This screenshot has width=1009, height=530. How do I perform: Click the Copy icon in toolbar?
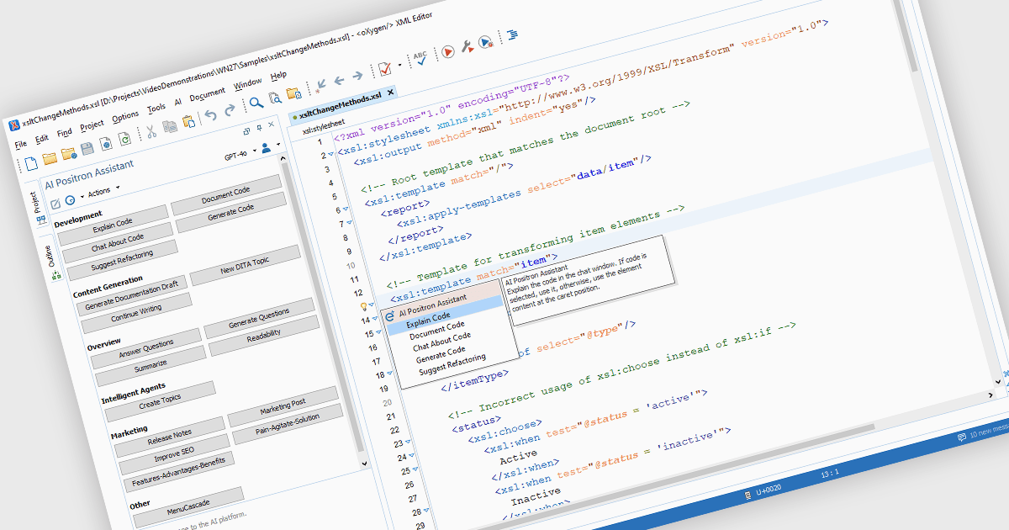click(x=170, y=128)
